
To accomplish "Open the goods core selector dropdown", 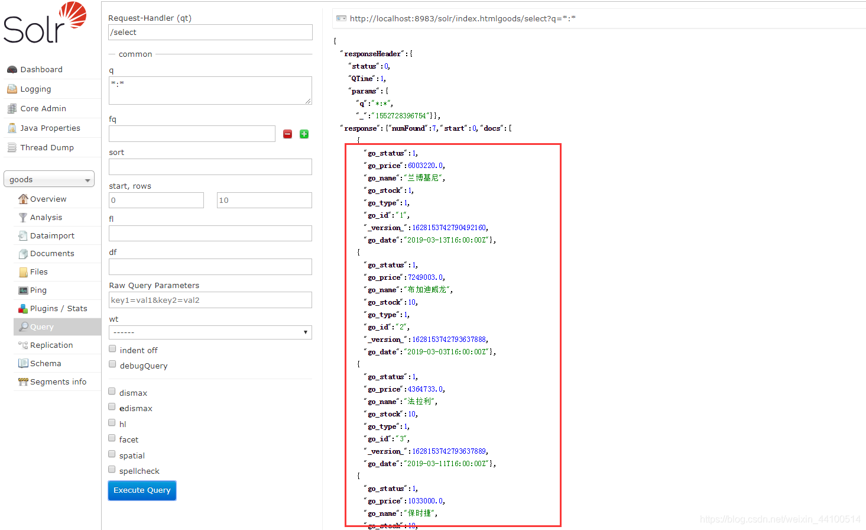I will [49, 179].
